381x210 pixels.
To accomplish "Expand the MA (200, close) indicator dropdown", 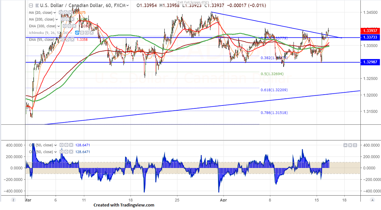I will (57, 19).
